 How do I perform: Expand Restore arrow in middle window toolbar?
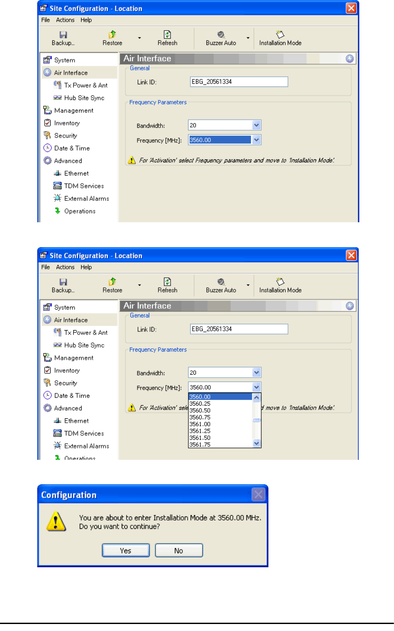tap(140, 285)
